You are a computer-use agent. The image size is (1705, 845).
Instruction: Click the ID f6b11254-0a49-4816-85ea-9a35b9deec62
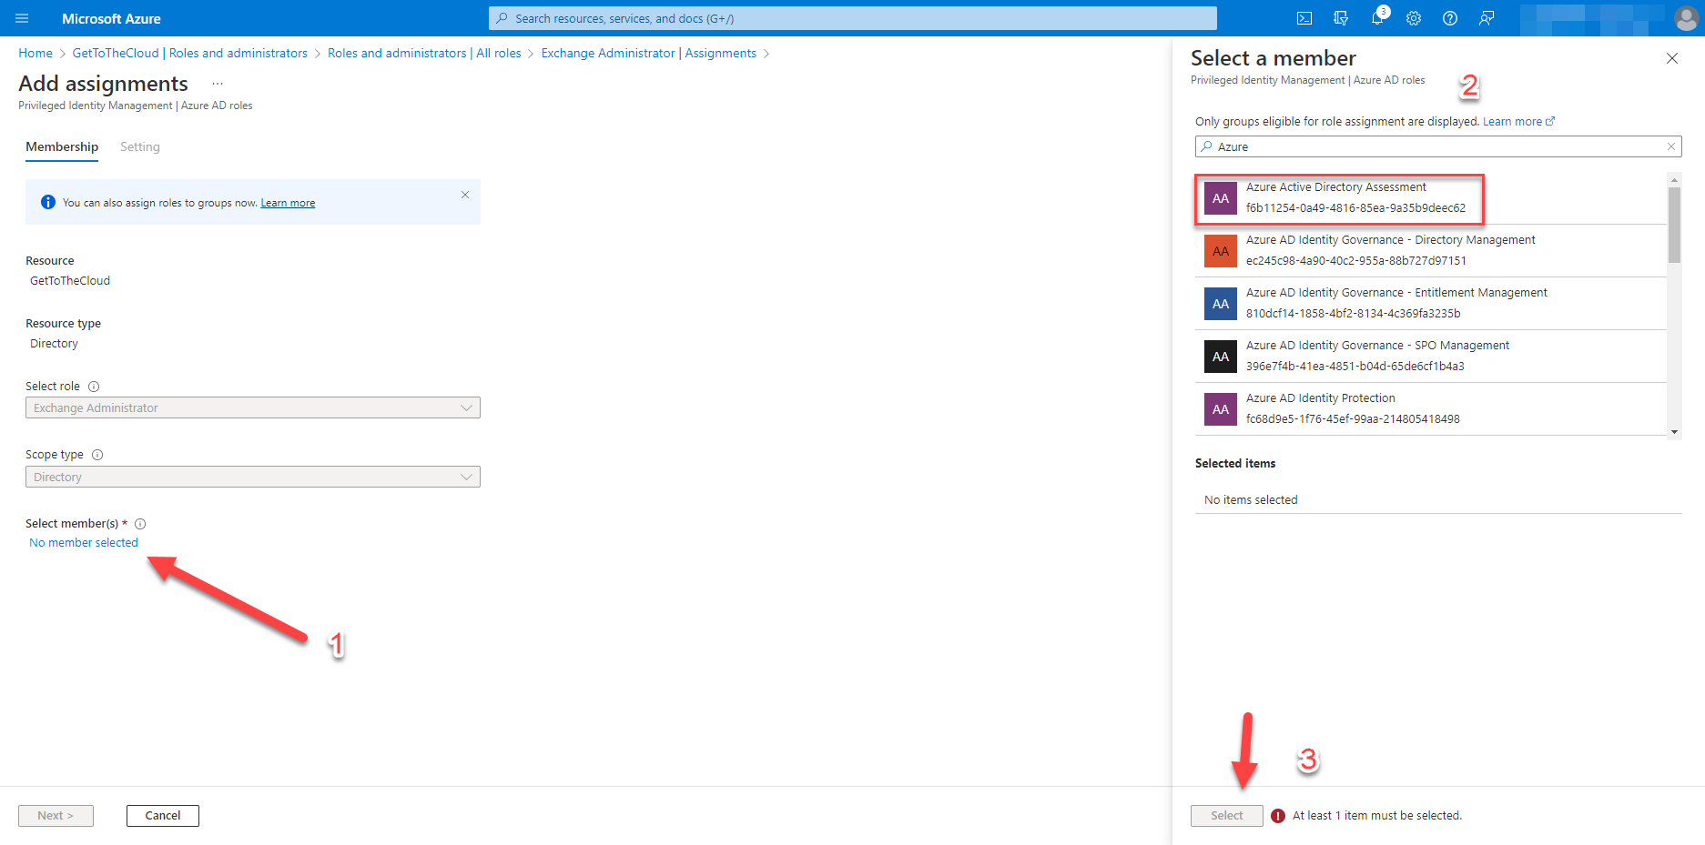pyautogui.click(x=1355, y=208)
